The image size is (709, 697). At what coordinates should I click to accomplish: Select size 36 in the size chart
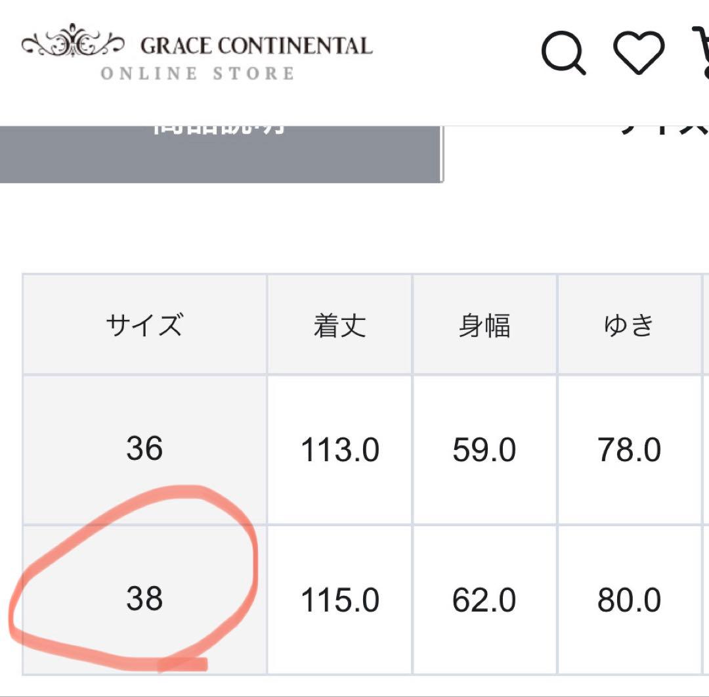point(144,450)
